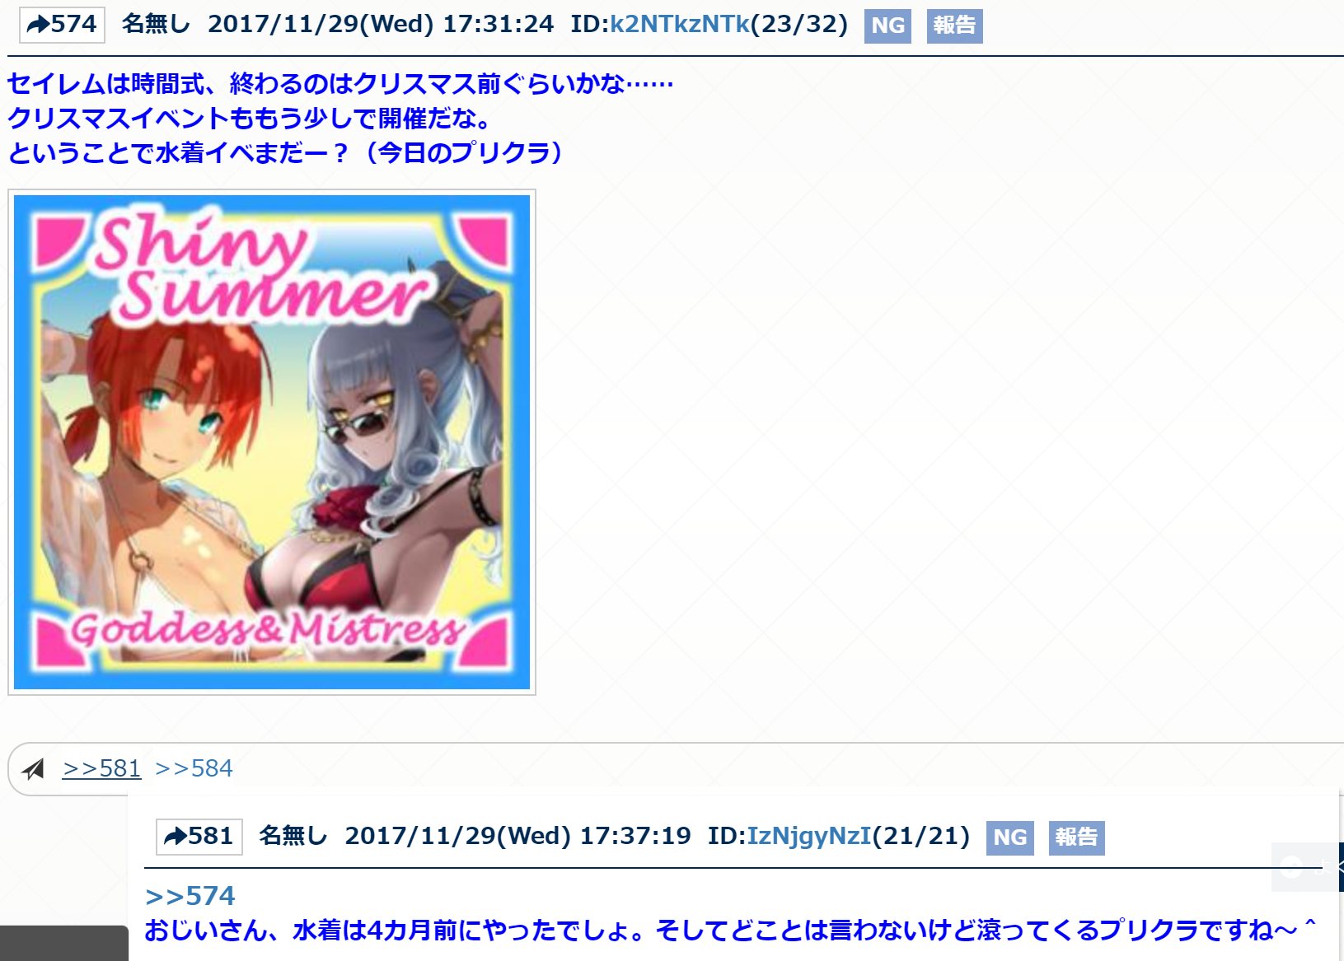Open the Shiny Summer image thumbnail
The height and width of the screenshot is (961, 1344).
[272, 442]
